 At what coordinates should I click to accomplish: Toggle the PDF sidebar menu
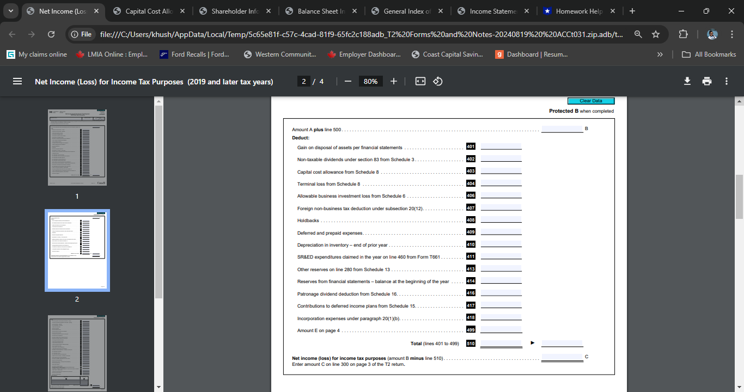17,81
